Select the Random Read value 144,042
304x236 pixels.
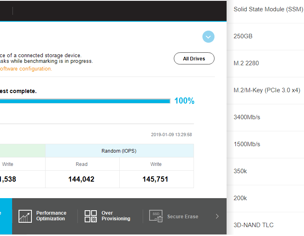coord(81,179)
